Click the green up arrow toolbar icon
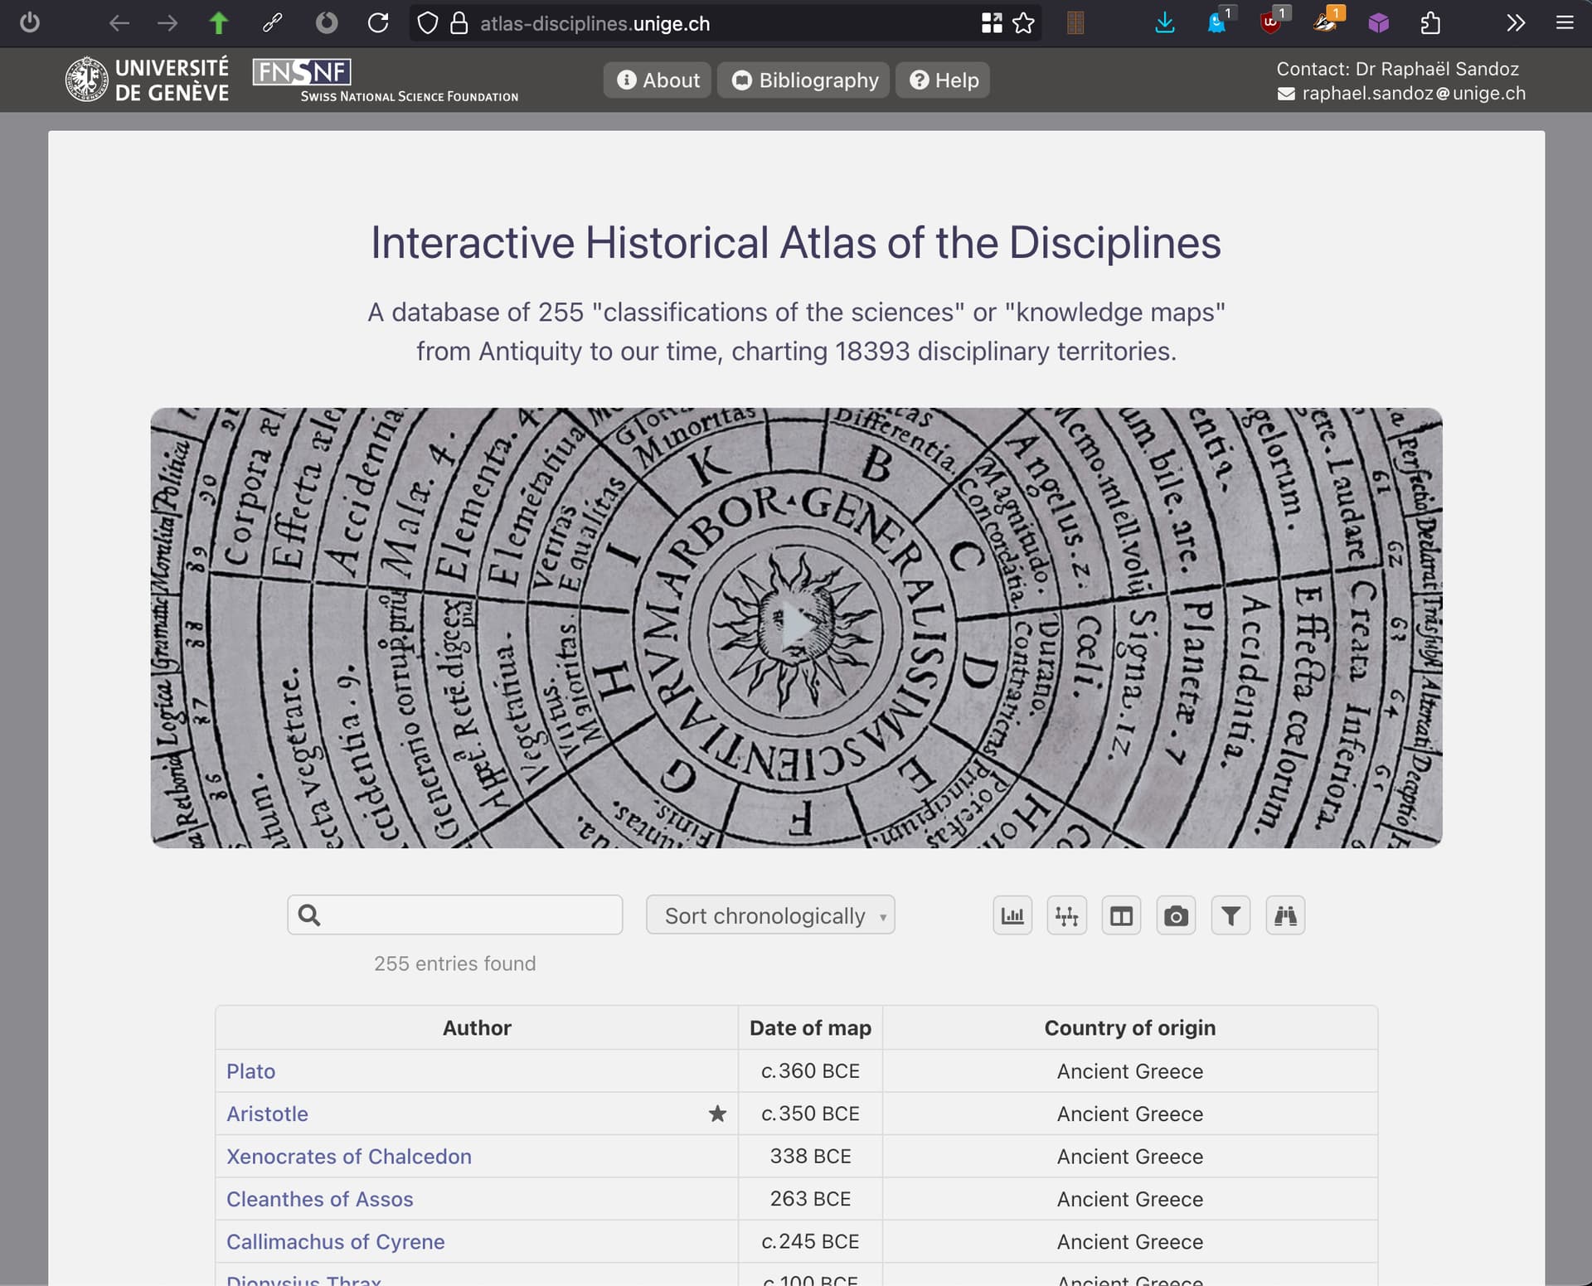The height and width of the screenshot is (1286, 1592). click(219, 23)
